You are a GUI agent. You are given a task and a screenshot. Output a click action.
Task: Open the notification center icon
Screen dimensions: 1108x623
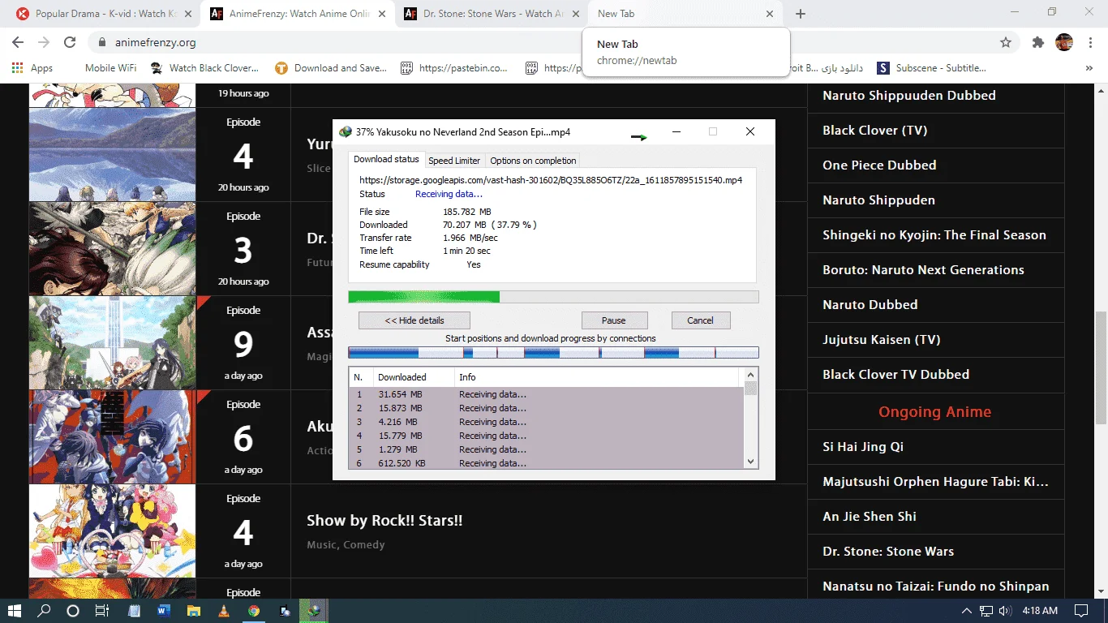pos(1081,611)
